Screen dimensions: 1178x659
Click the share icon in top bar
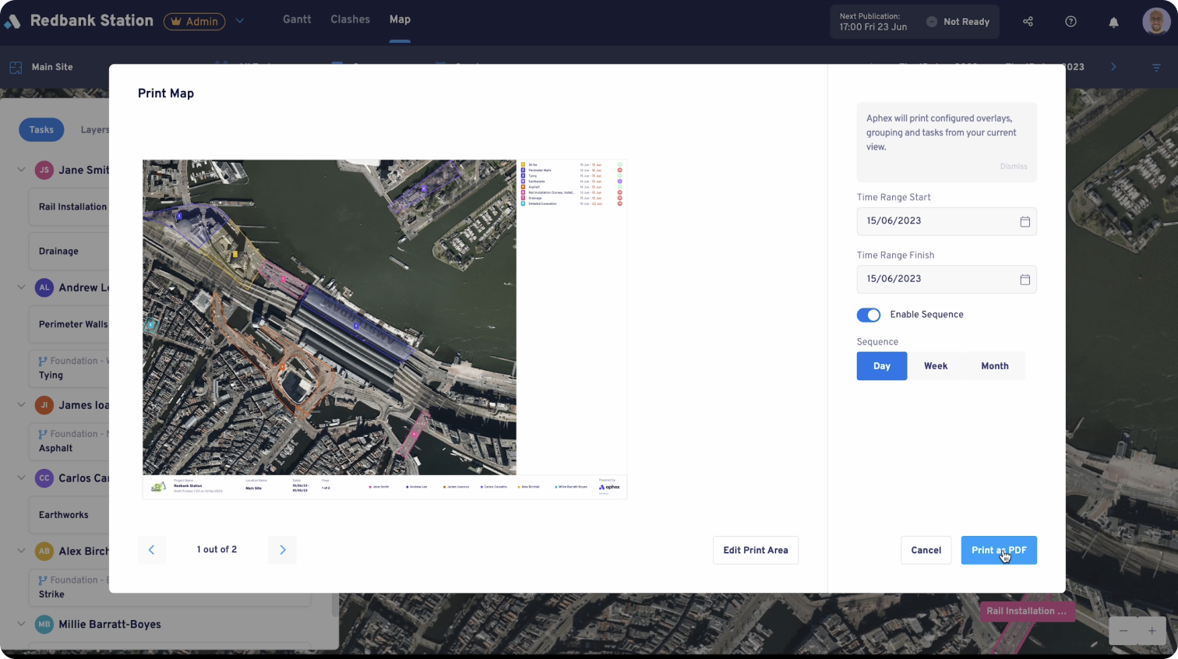(1028, 22)
